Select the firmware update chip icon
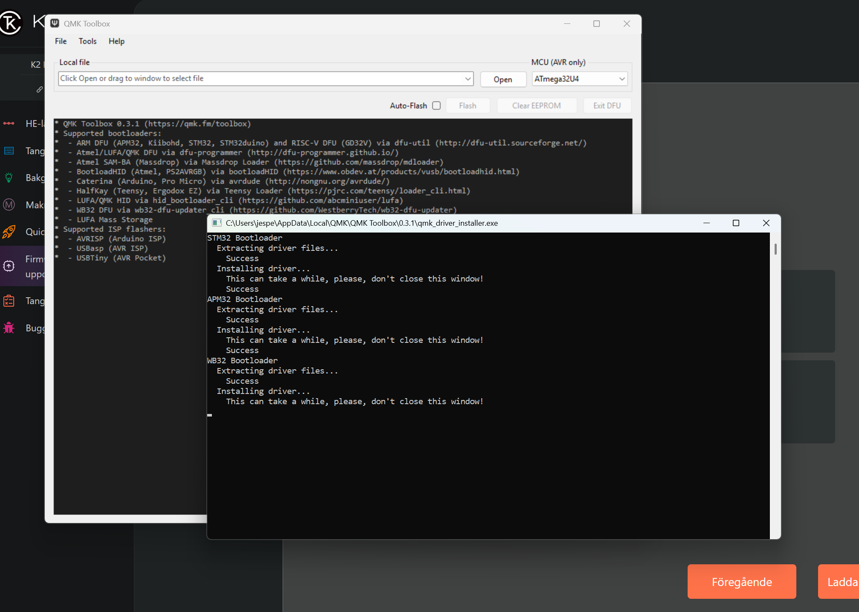The width and height of the screenshot is (859, 612). (x=9, y=266)
